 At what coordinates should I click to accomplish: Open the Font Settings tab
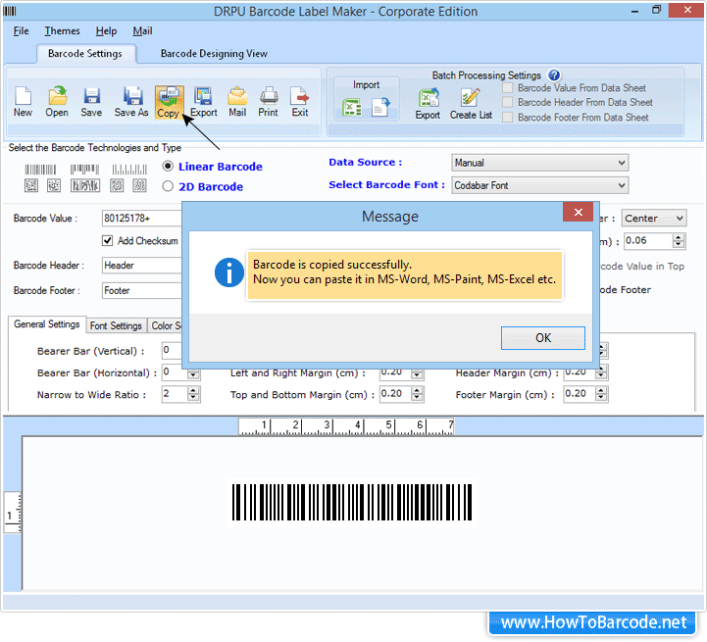click(116, 325)
